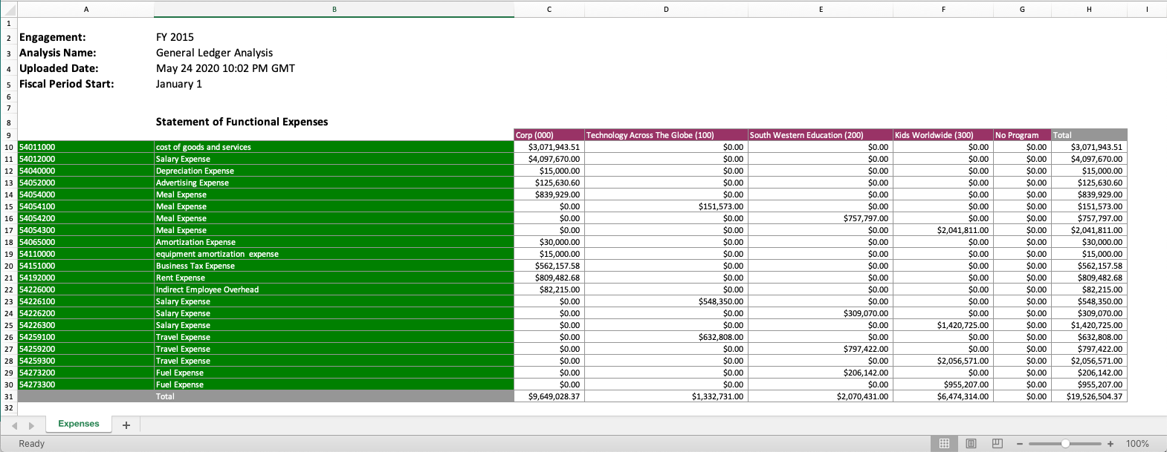Screen dimensions: 1167x452
Task: Click Business Tax Expense cell
Action: click(334, 266)
